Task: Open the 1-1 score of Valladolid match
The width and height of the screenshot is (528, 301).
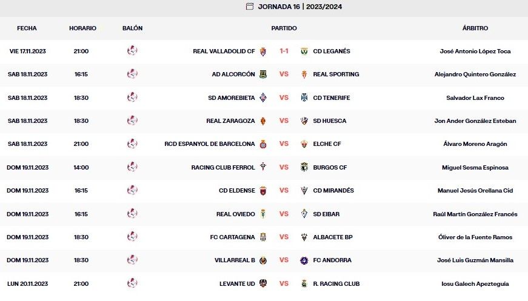Action: [284, 51]
